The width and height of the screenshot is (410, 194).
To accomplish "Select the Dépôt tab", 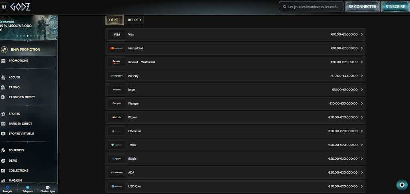I will point(115,20).
